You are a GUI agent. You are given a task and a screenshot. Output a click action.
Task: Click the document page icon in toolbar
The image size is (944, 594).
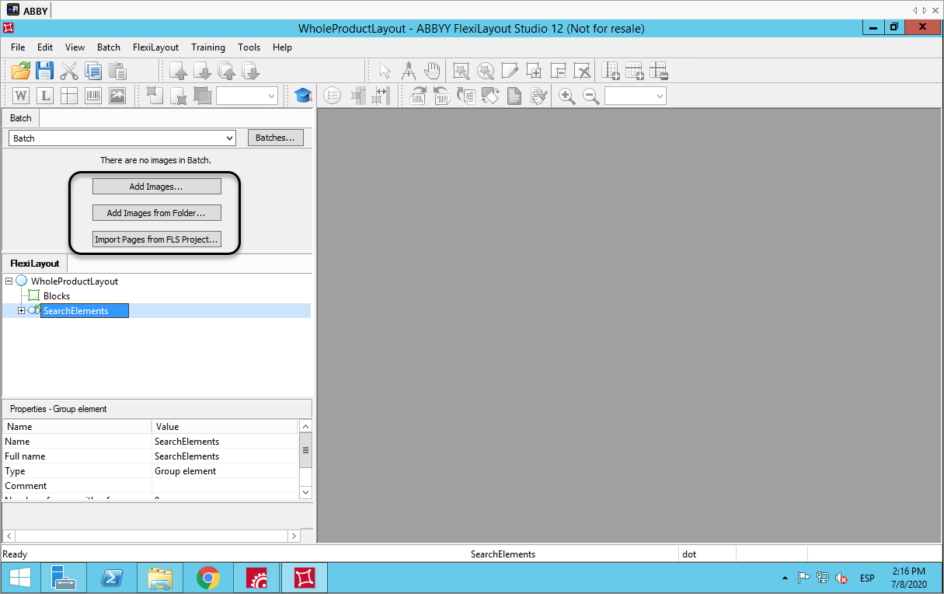pyautogui.click(x=514, y=96)
